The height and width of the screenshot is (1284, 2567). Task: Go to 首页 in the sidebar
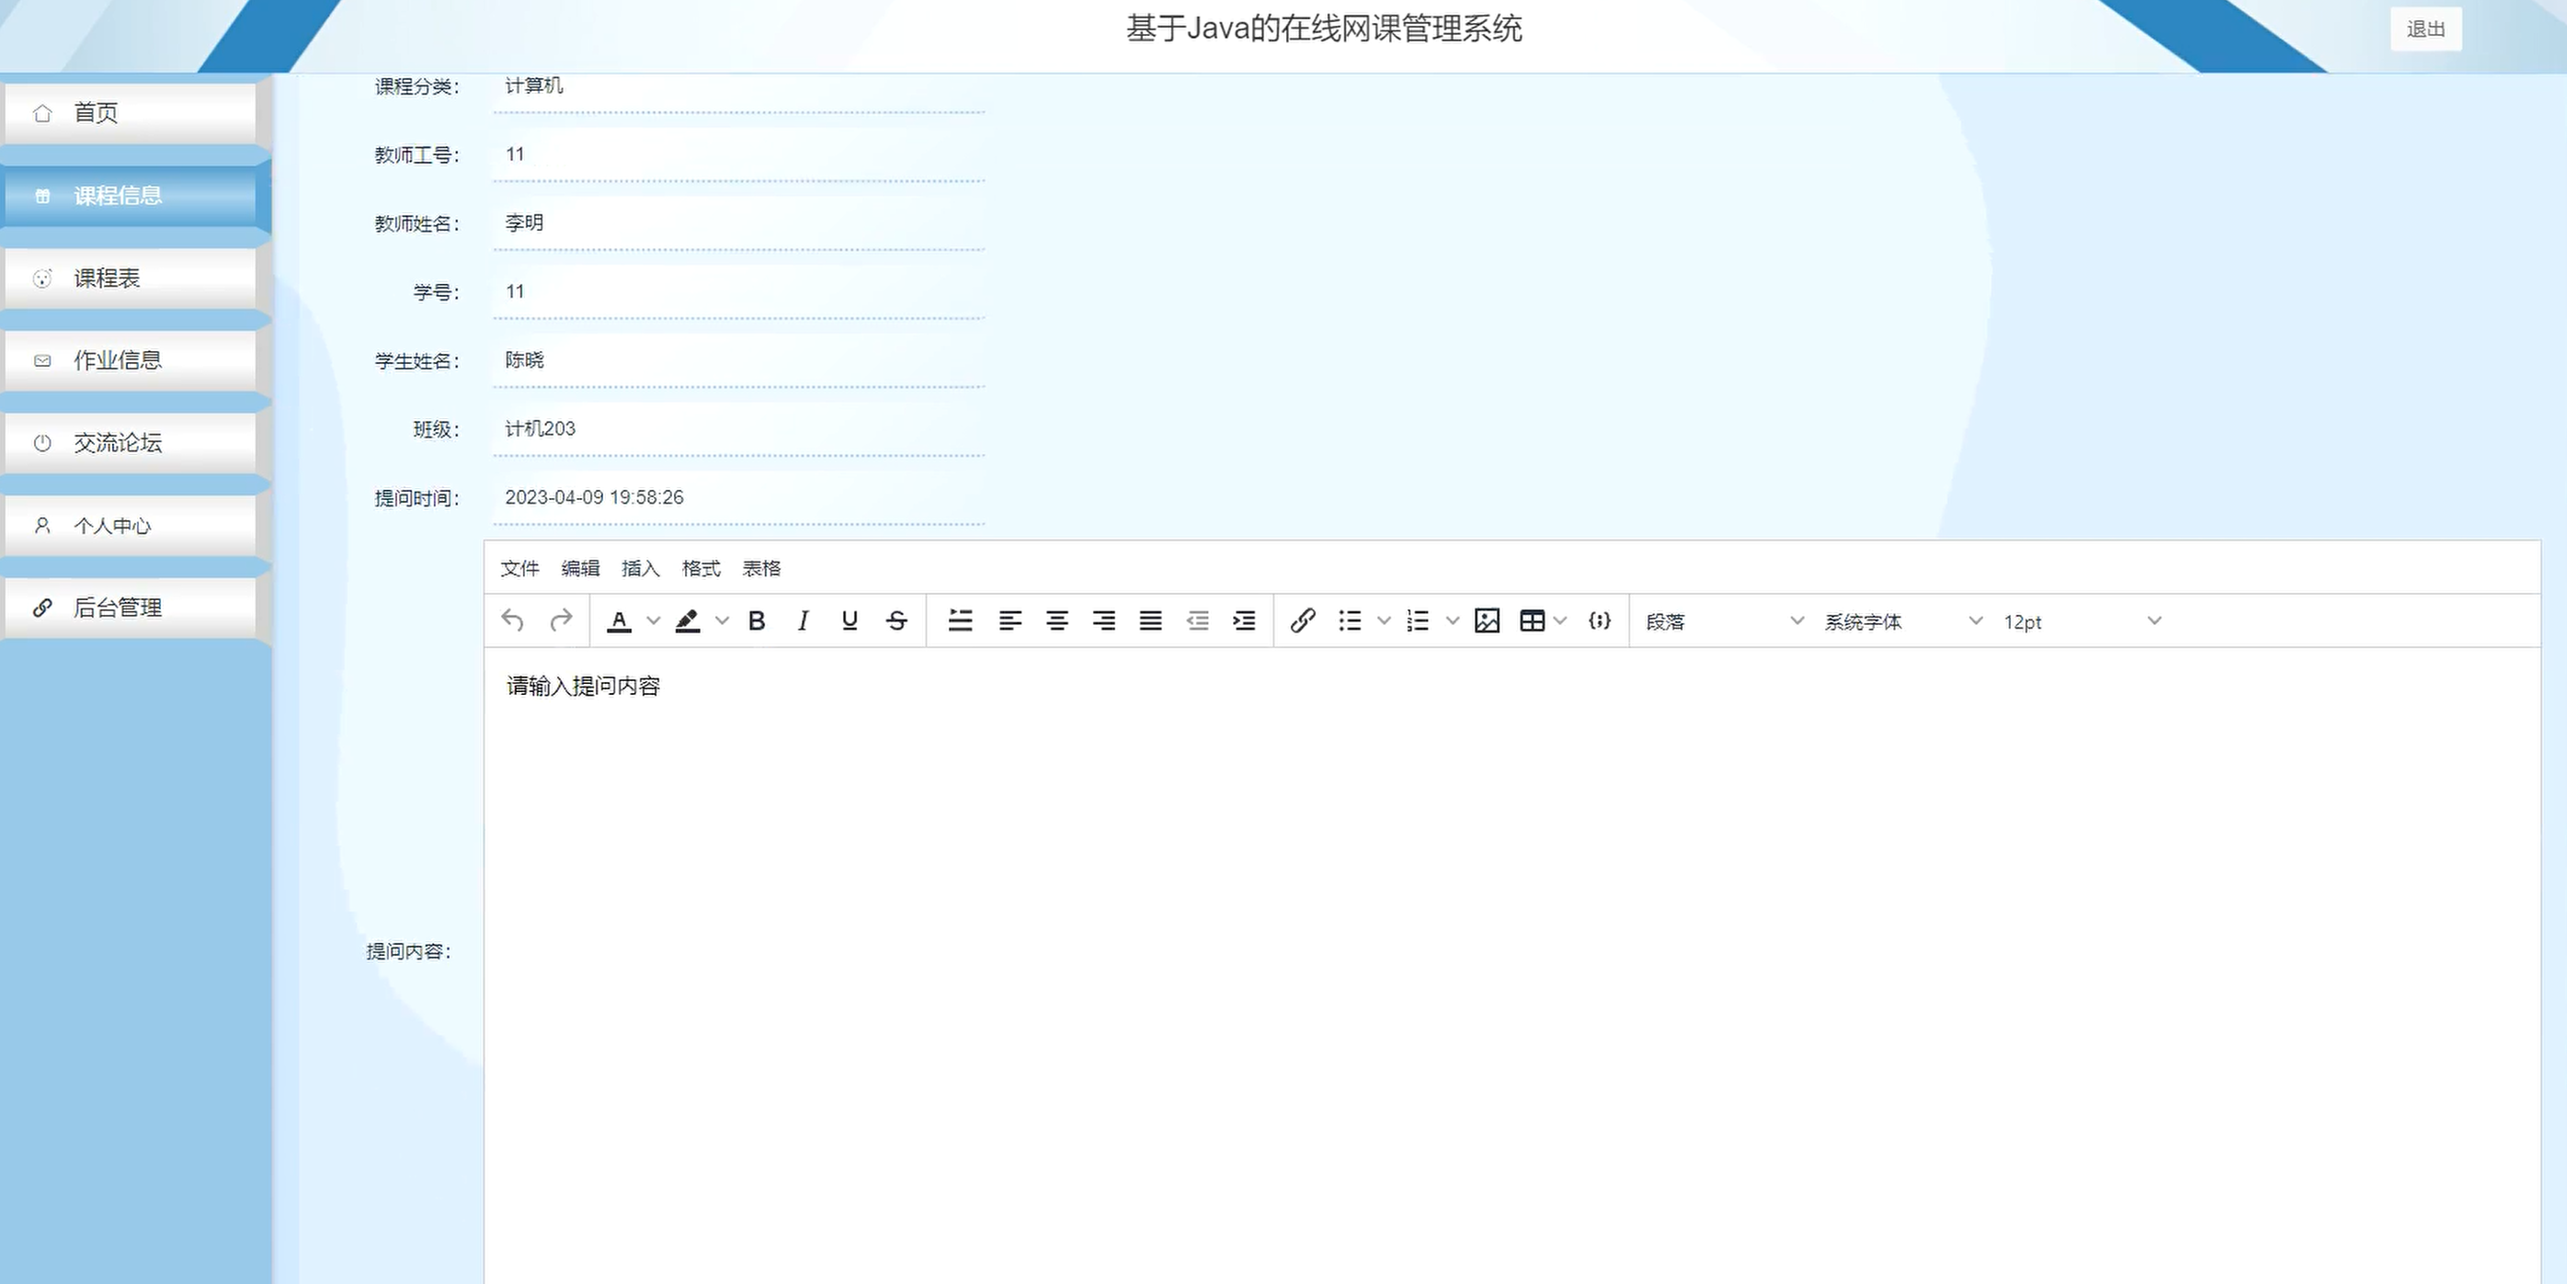point(131,112)
